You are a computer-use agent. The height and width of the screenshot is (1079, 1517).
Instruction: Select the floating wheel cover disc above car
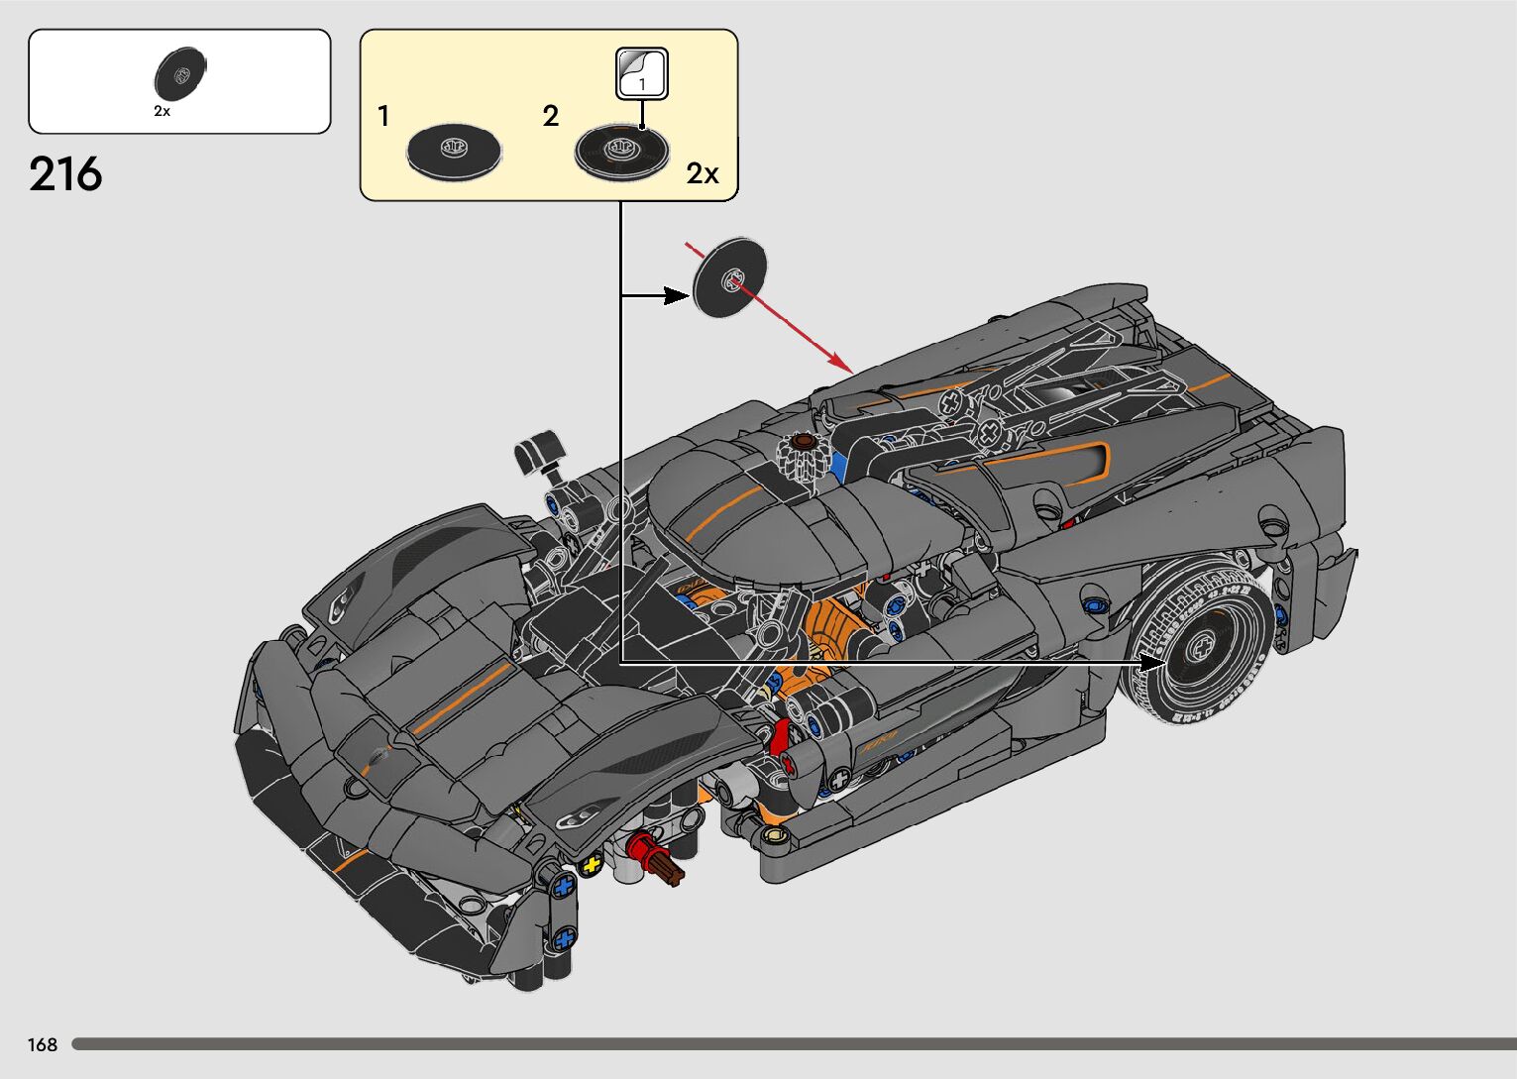731,278
